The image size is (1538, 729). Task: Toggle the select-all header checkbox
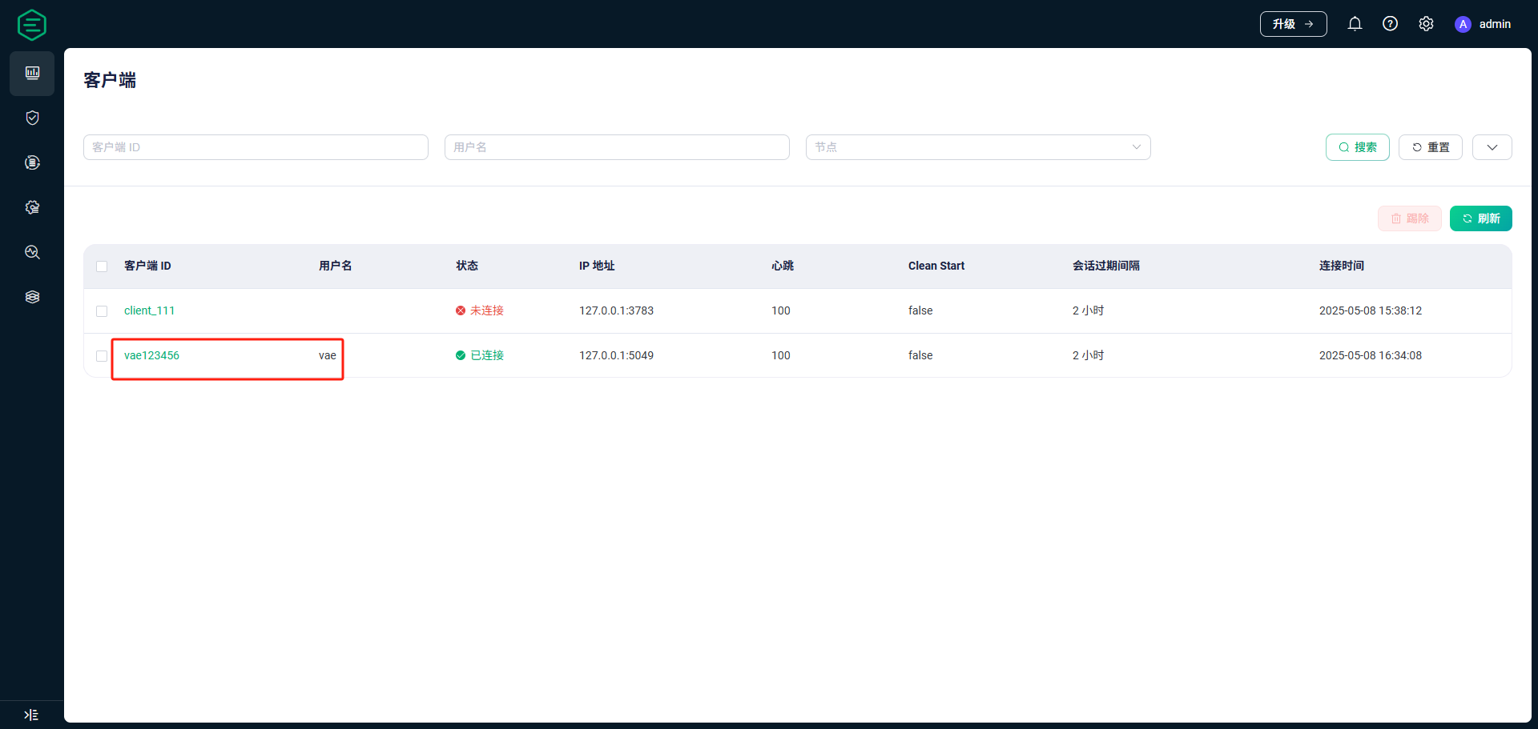[x=102, y=266]
